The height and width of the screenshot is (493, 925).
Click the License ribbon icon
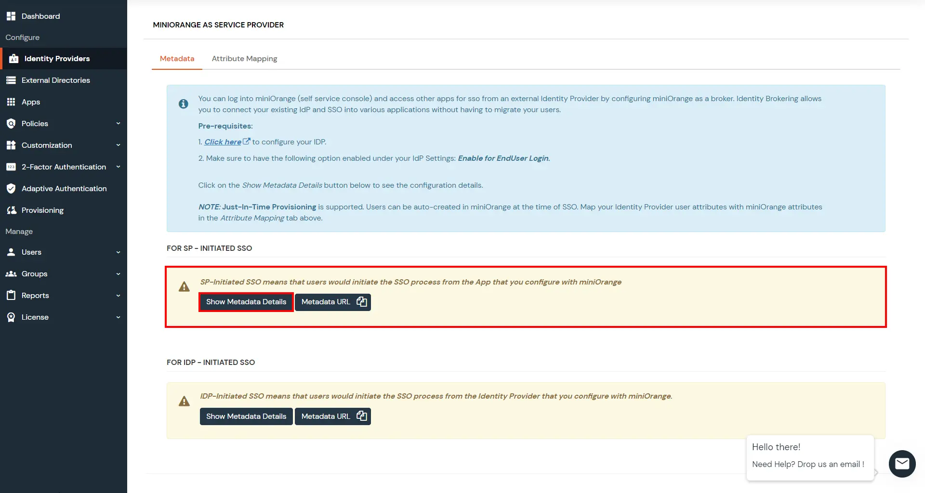pos(11,317)
